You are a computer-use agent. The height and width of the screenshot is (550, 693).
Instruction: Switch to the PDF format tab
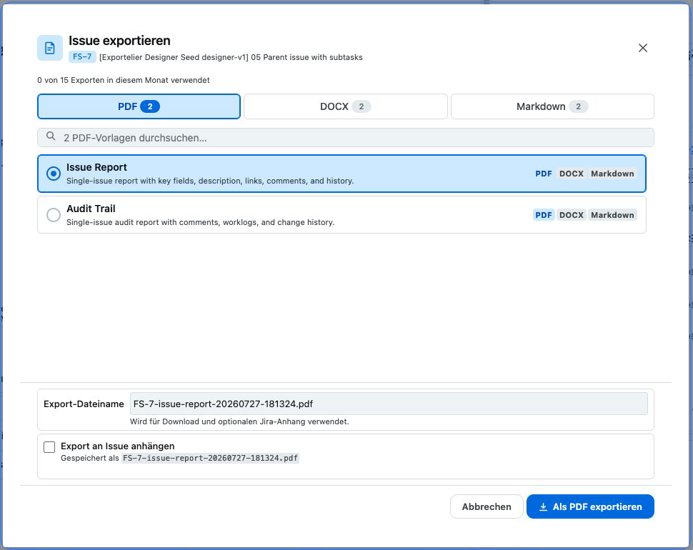coord(139,106)
